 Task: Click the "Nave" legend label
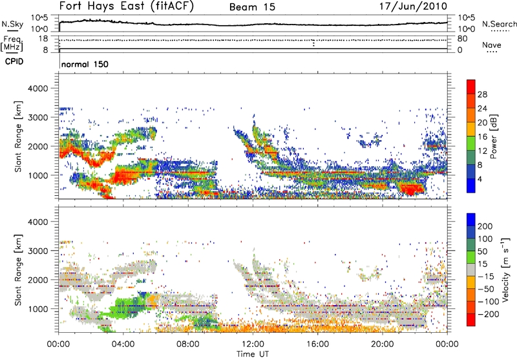492,45
